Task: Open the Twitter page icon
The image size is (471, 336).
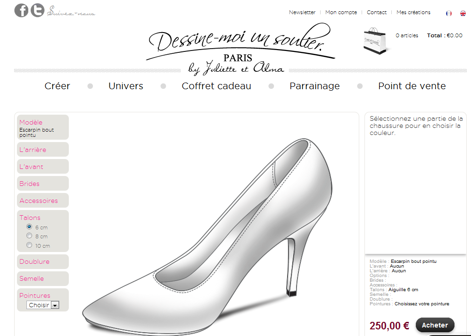Action: pos(37,10)
